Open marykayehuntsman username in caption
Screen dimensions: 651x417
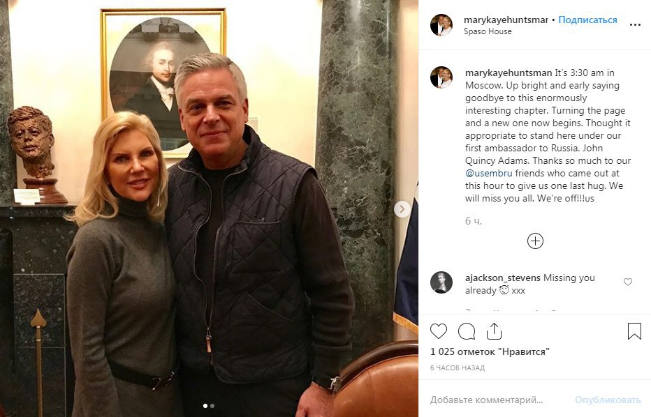(x=509, y=73)
